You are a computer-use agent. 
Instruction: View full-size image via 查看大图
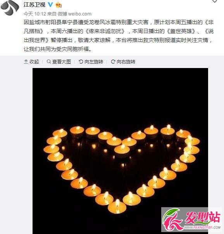pyautogui.click(x=59, y=62)
